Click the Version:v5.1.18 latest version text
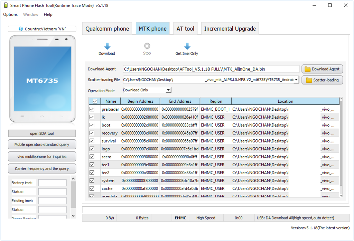Image resolution: width=354 pixels, height=241 pixels. coord(320,228)
